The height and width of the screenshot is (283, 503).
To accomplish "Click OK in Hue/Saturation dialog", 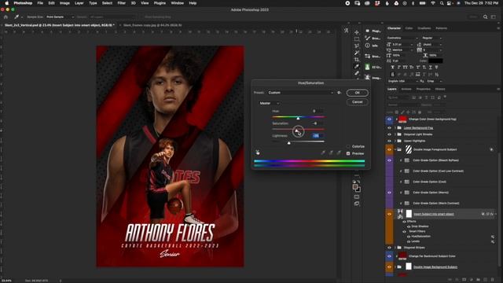I will [x=357, y=93].
